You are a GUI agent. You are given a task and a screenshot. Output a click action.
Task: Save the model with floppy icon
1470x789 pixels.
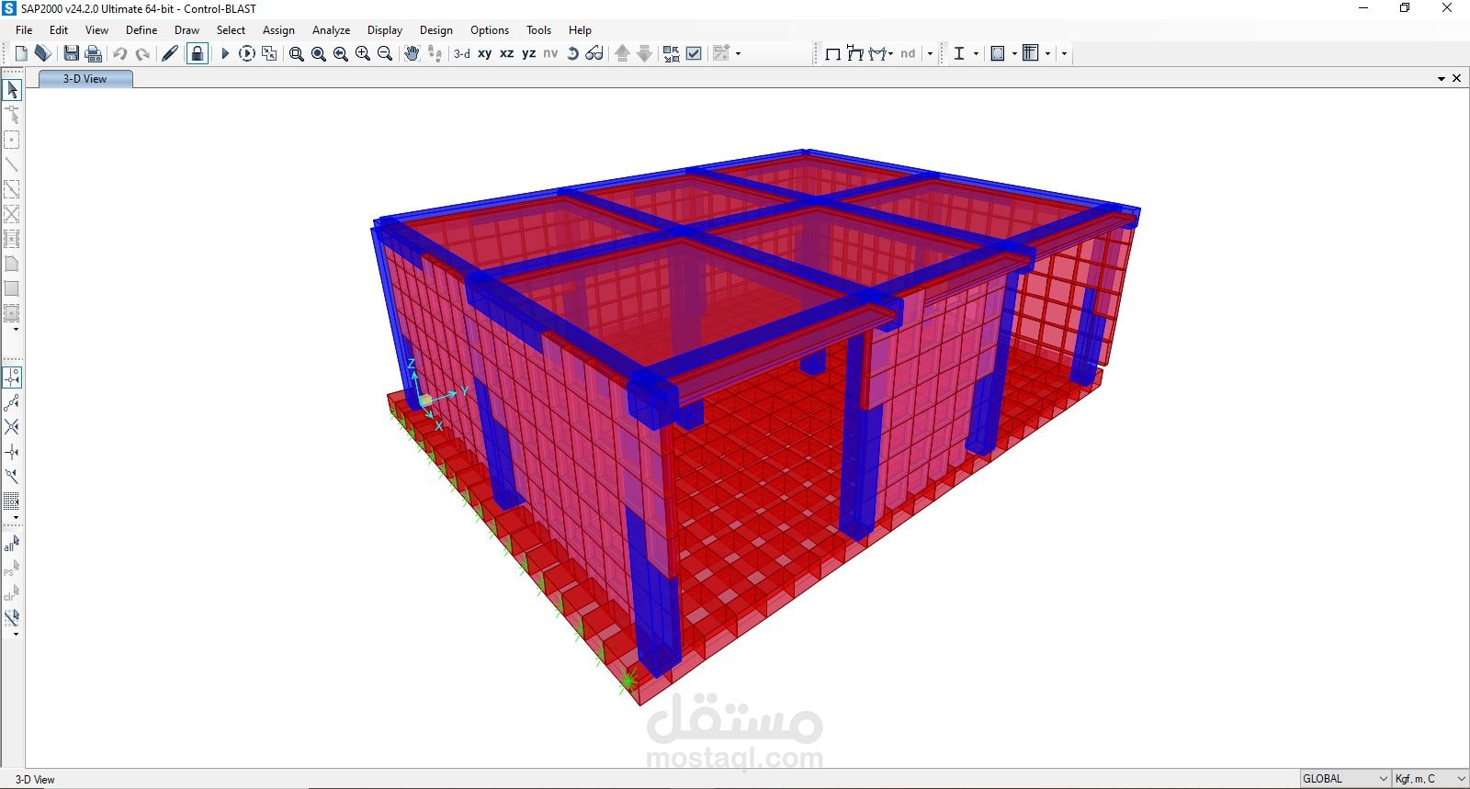point(71,53)
